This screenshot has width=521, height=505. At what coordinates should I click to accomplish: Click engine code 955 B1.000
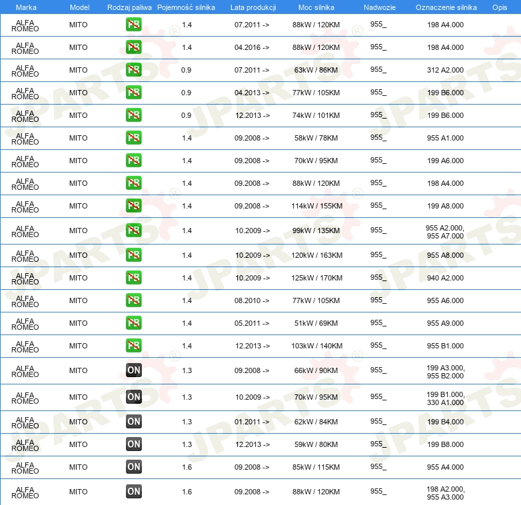point(445,346)
